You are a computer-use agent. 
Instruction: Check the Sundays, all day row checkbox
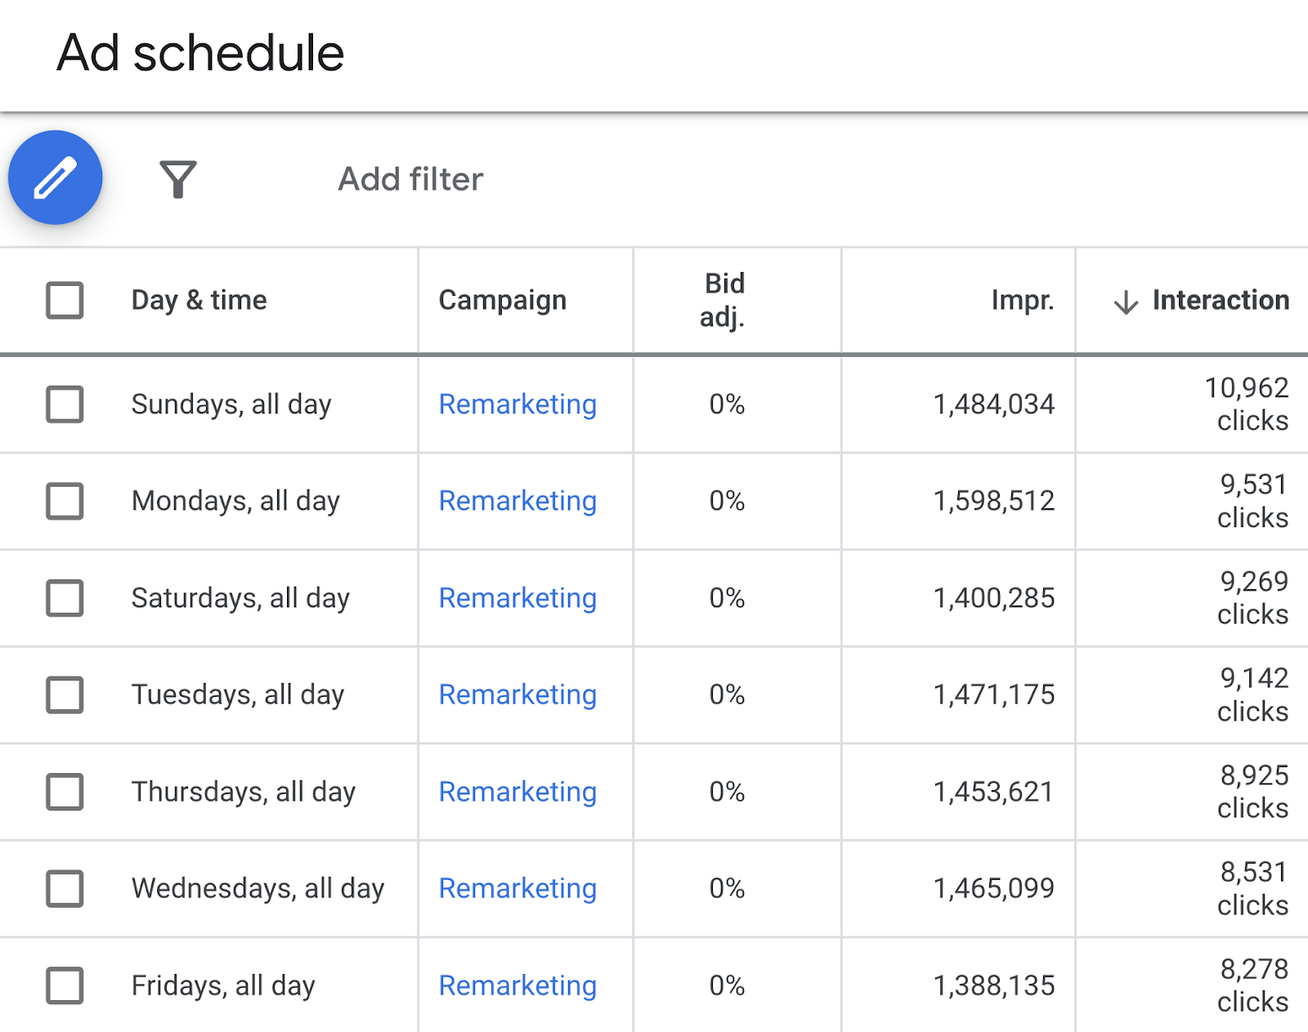point(64,404)
